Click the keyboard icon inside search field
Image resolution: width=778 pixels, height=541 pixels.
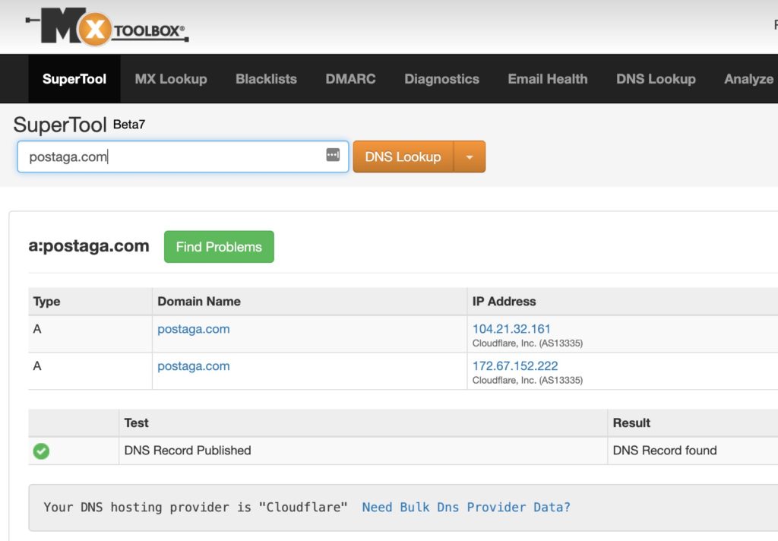333,155
